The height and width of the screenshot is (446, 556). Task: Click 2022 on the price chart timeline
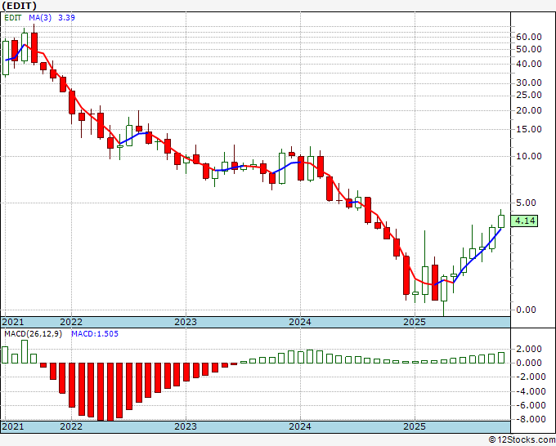pos(71,322)
